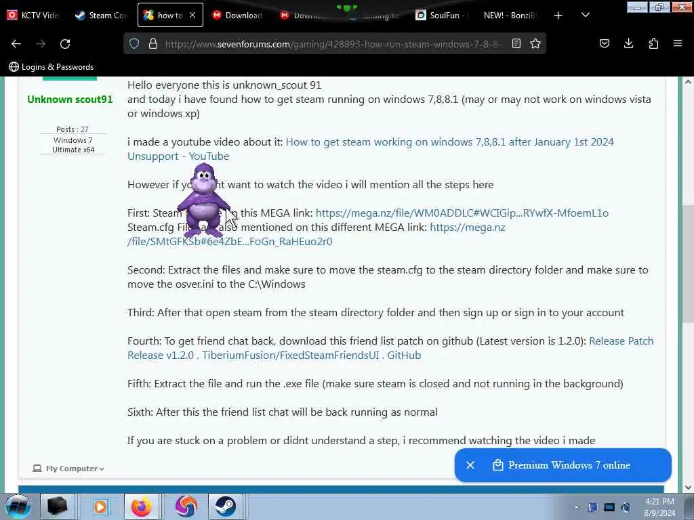The image size is (694, 520).
Task: Expand the My Computer specs dropdown
Action: (x=68, y=469)
